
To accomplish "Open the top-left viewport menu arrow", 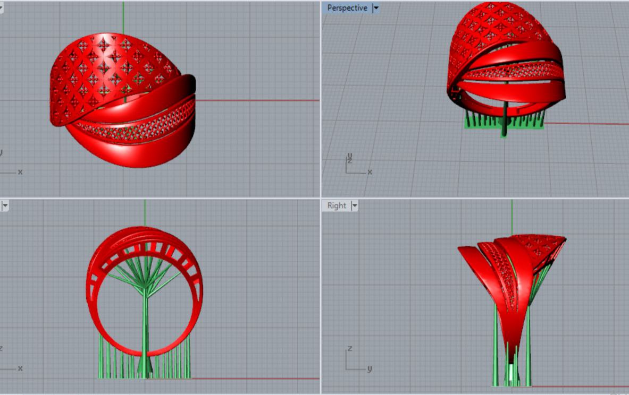I will click(x=1, y=8).
